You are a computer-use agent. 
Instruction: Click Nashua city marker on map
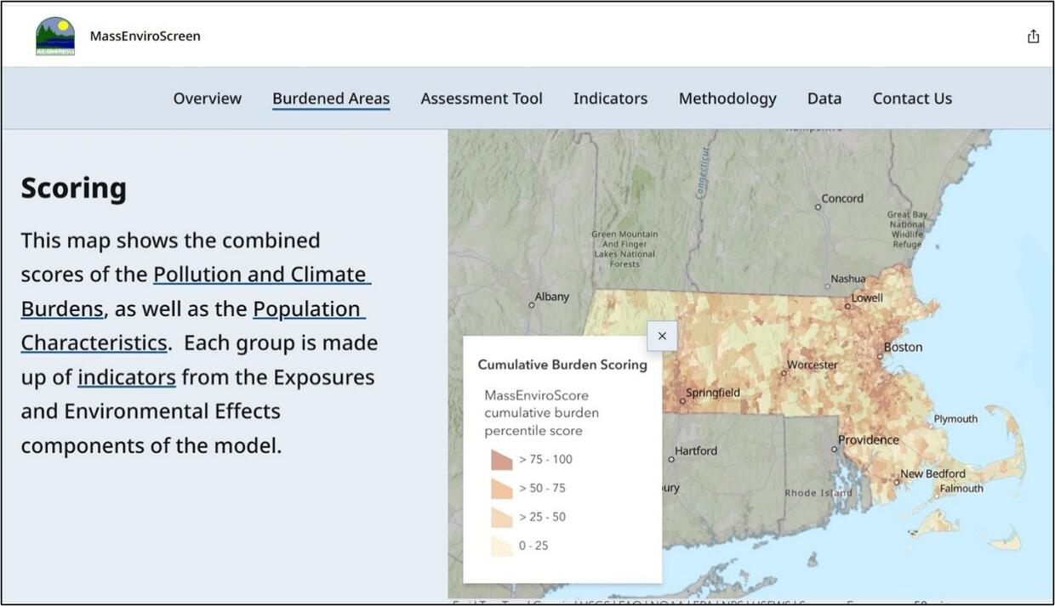click(x=828, y=286)
